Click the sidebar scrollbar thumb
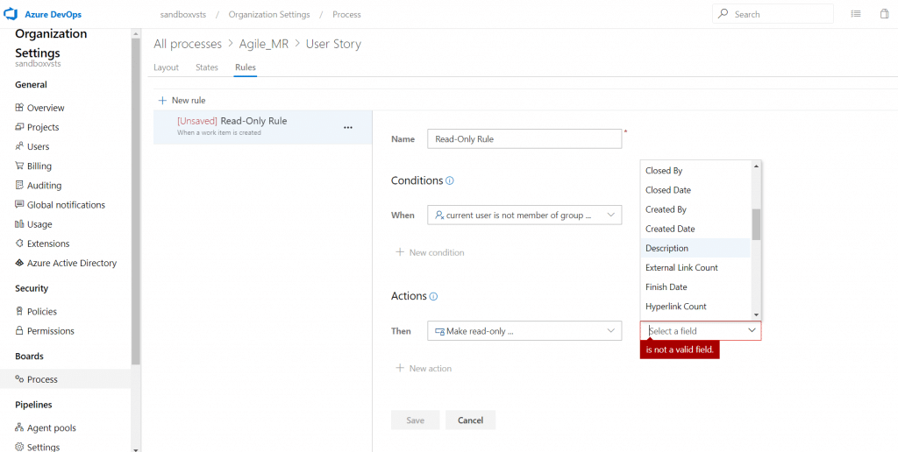Viewport: 898px width, 452px height. pos(136,201)
